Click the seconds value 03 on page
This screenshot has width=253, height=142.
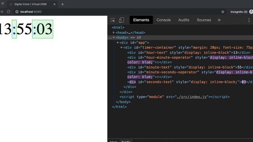coord(45,29)
